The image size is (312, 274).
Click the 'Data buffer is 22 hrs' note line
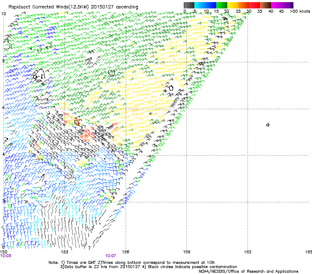tap(148, 267)
